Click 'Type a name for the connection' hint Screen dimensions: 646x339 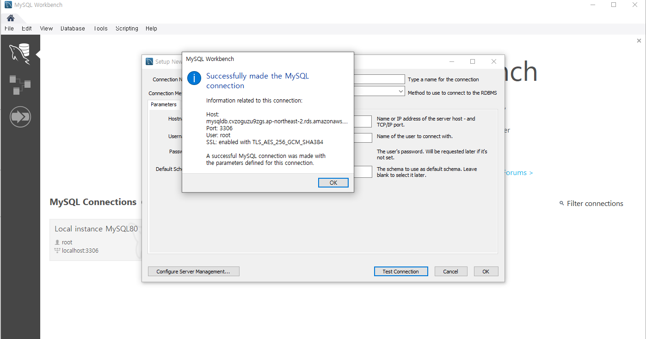pyautogui.click(x=443, y=79)
